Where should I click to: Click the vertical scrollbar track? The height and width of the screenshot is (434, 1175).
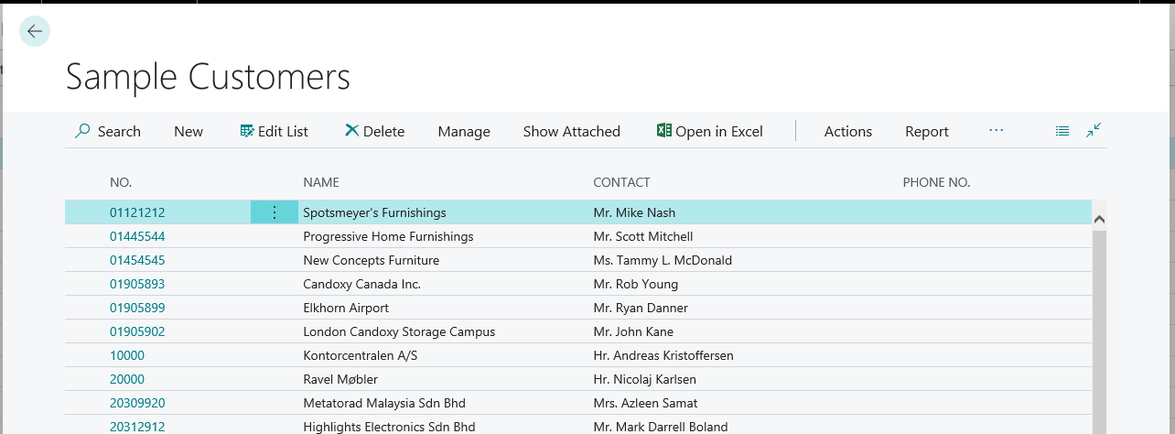[1099, 331]
